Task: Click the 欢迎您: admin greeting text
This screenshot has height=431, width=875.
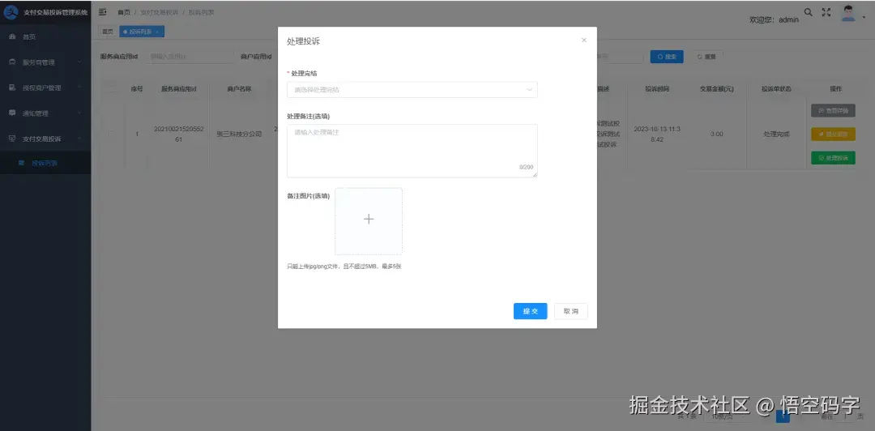Action: [774, 19]
